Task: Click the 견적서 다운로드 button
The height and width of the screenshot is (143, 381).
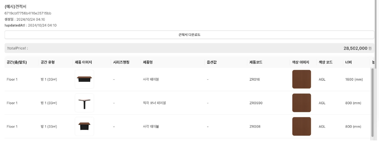Action: point(189,35)
